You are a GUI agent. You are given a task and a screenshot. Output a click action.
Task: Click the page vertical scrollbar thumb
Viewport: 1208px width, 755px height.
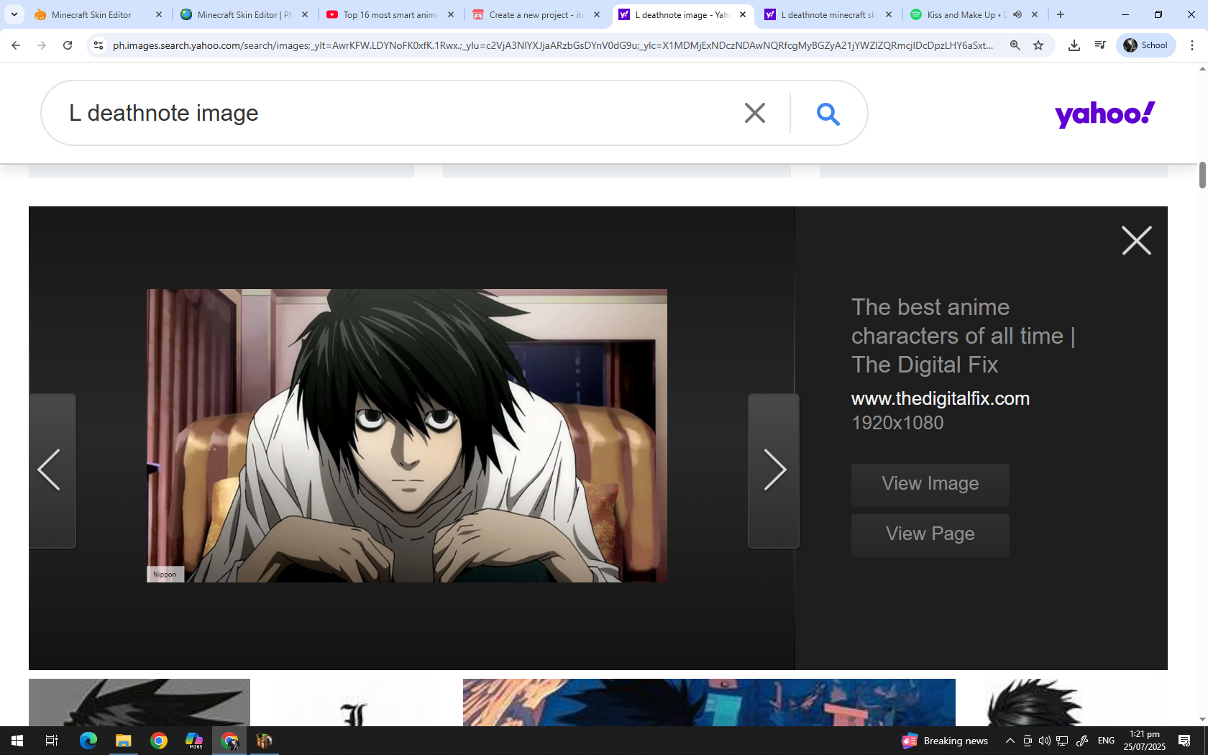[1202, 175]
